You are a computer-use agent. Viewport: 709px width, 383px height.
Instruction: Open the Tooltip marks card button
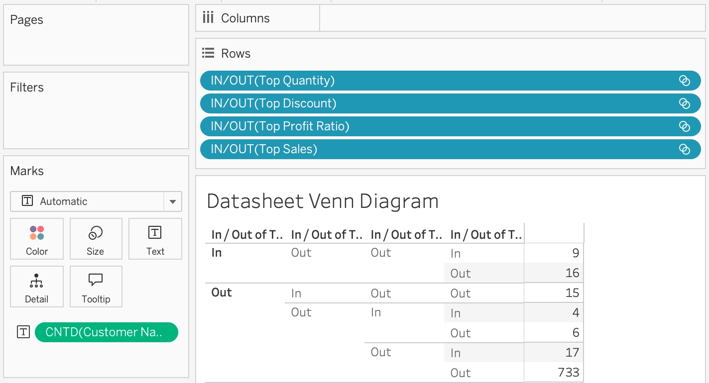pos(96,287)
